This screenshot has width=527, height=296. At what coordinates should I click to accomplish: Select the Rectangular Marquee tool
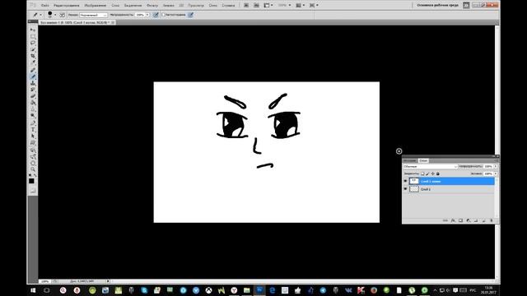click(x=33, y=36)
